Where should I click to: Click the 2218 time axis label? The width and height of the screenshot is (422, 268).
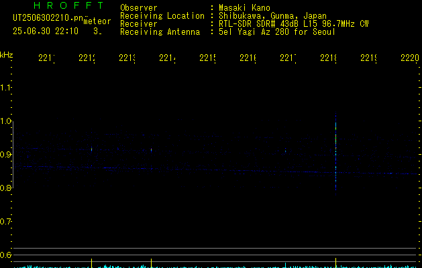click(328, 58)
